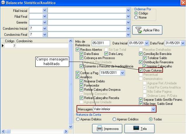Click the Aplicar Filtro funnel button

[147, 30]
